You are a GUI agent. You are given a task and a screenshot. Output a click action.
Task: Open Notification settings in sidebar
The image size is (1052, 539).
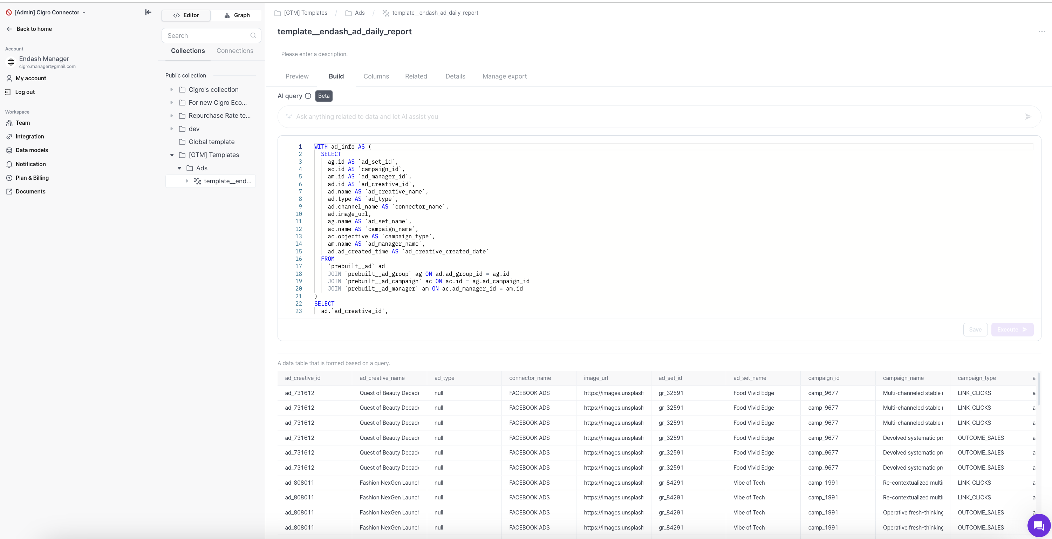point(30,164)
